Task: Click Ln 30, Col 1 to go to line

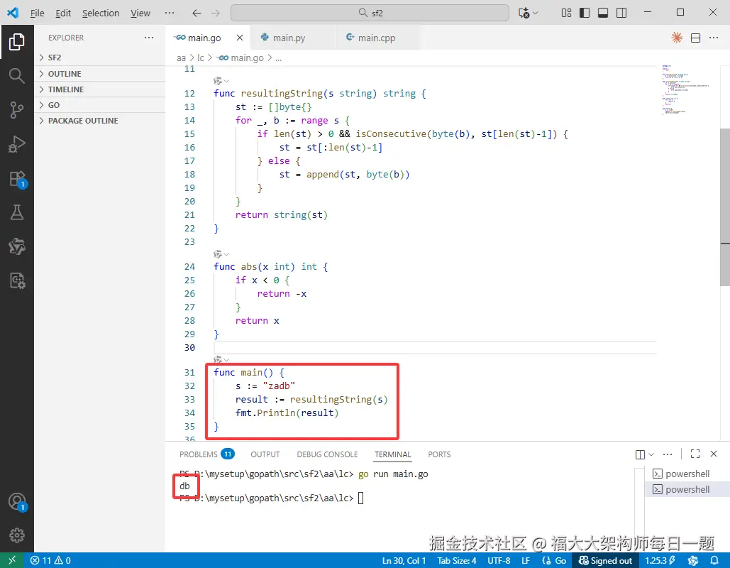Action: click(404, 560)
